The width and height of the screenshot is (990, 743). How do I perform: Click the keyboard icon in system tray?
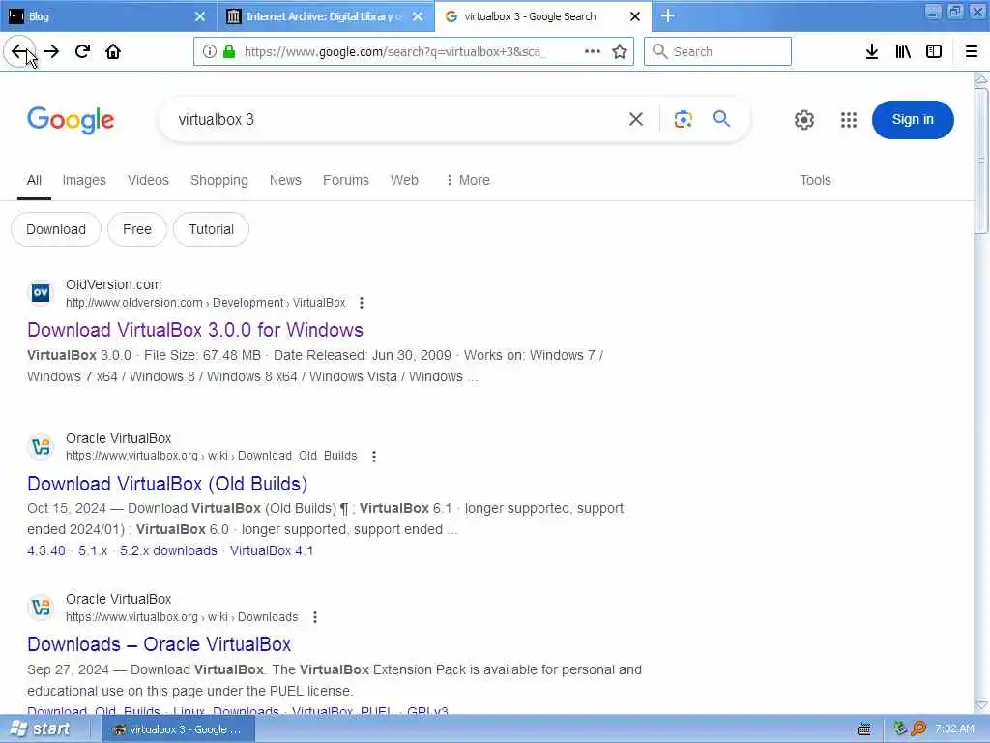click(x=864, y=729)
